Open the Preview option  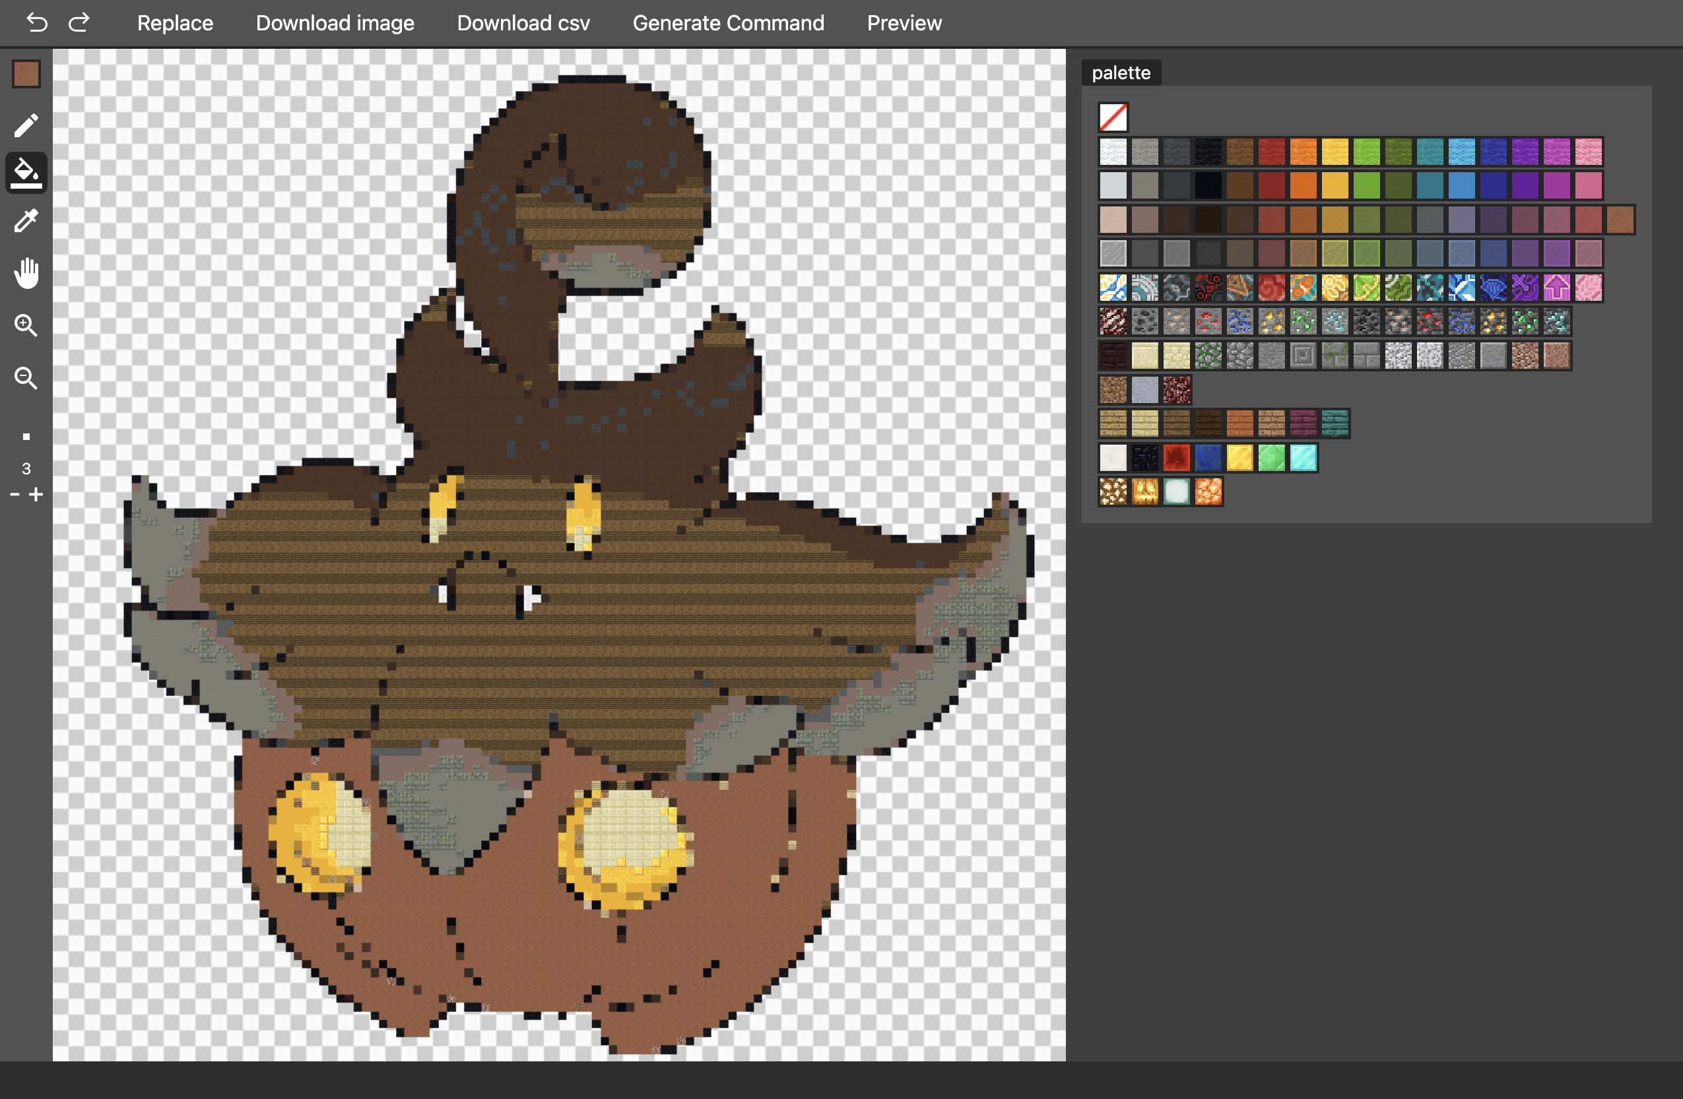coord(904,22)
